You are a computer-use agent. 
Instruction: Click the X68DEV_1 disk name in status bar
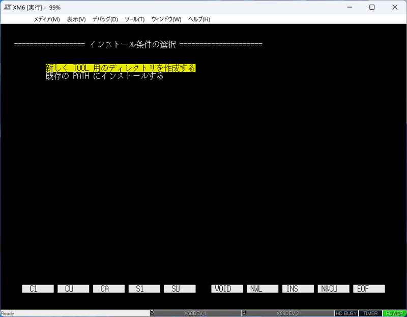coord(195,313)
